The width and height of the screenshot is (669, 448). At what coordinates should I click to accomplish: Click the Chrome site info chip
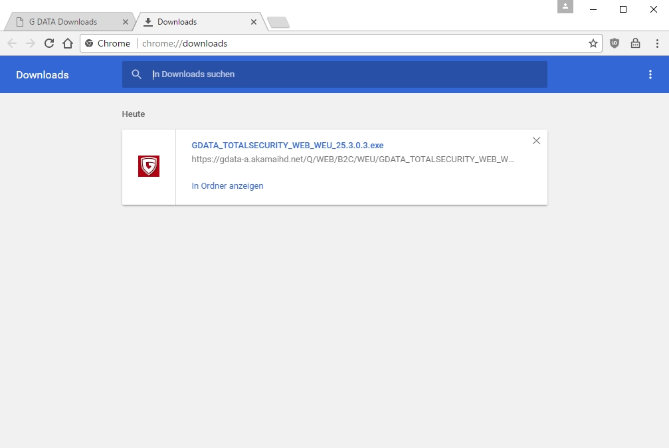click(108, 43)
